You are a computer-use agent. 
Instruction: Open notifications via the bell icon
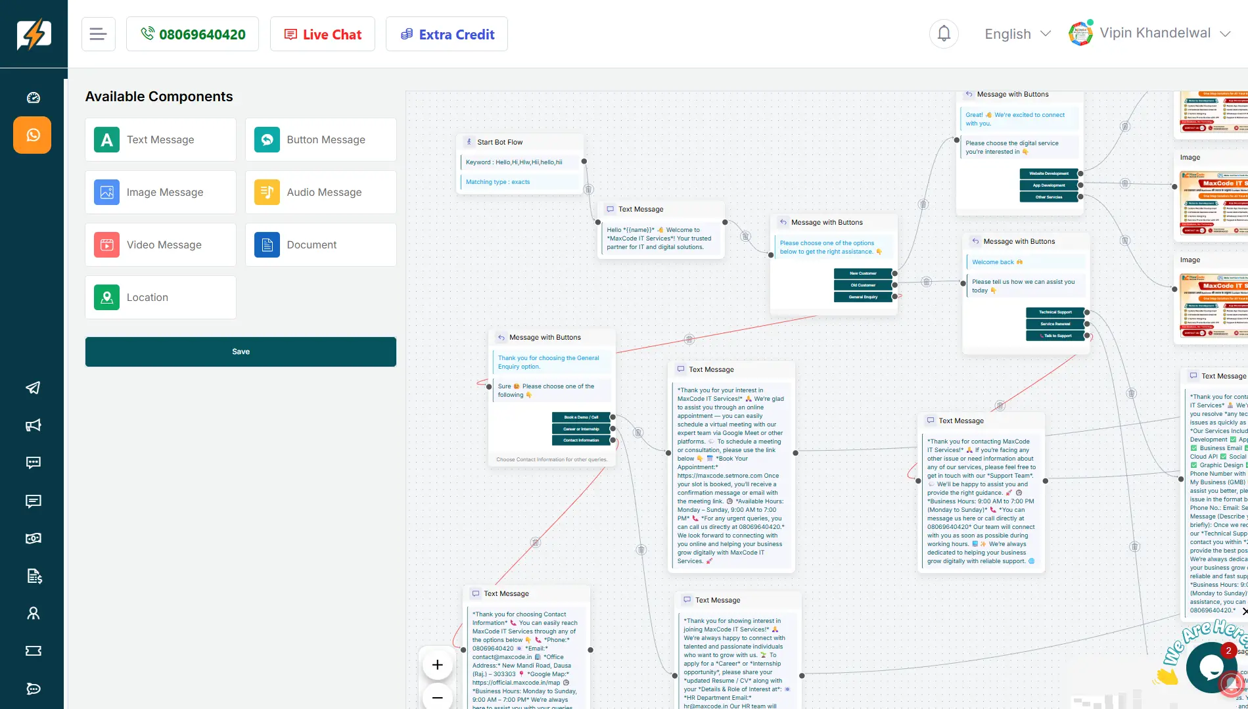click(x=944, y=33)
